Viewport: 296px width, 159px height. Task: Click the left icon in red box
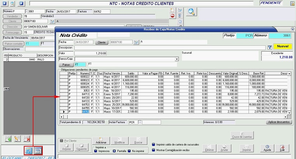tap(28, 150)
